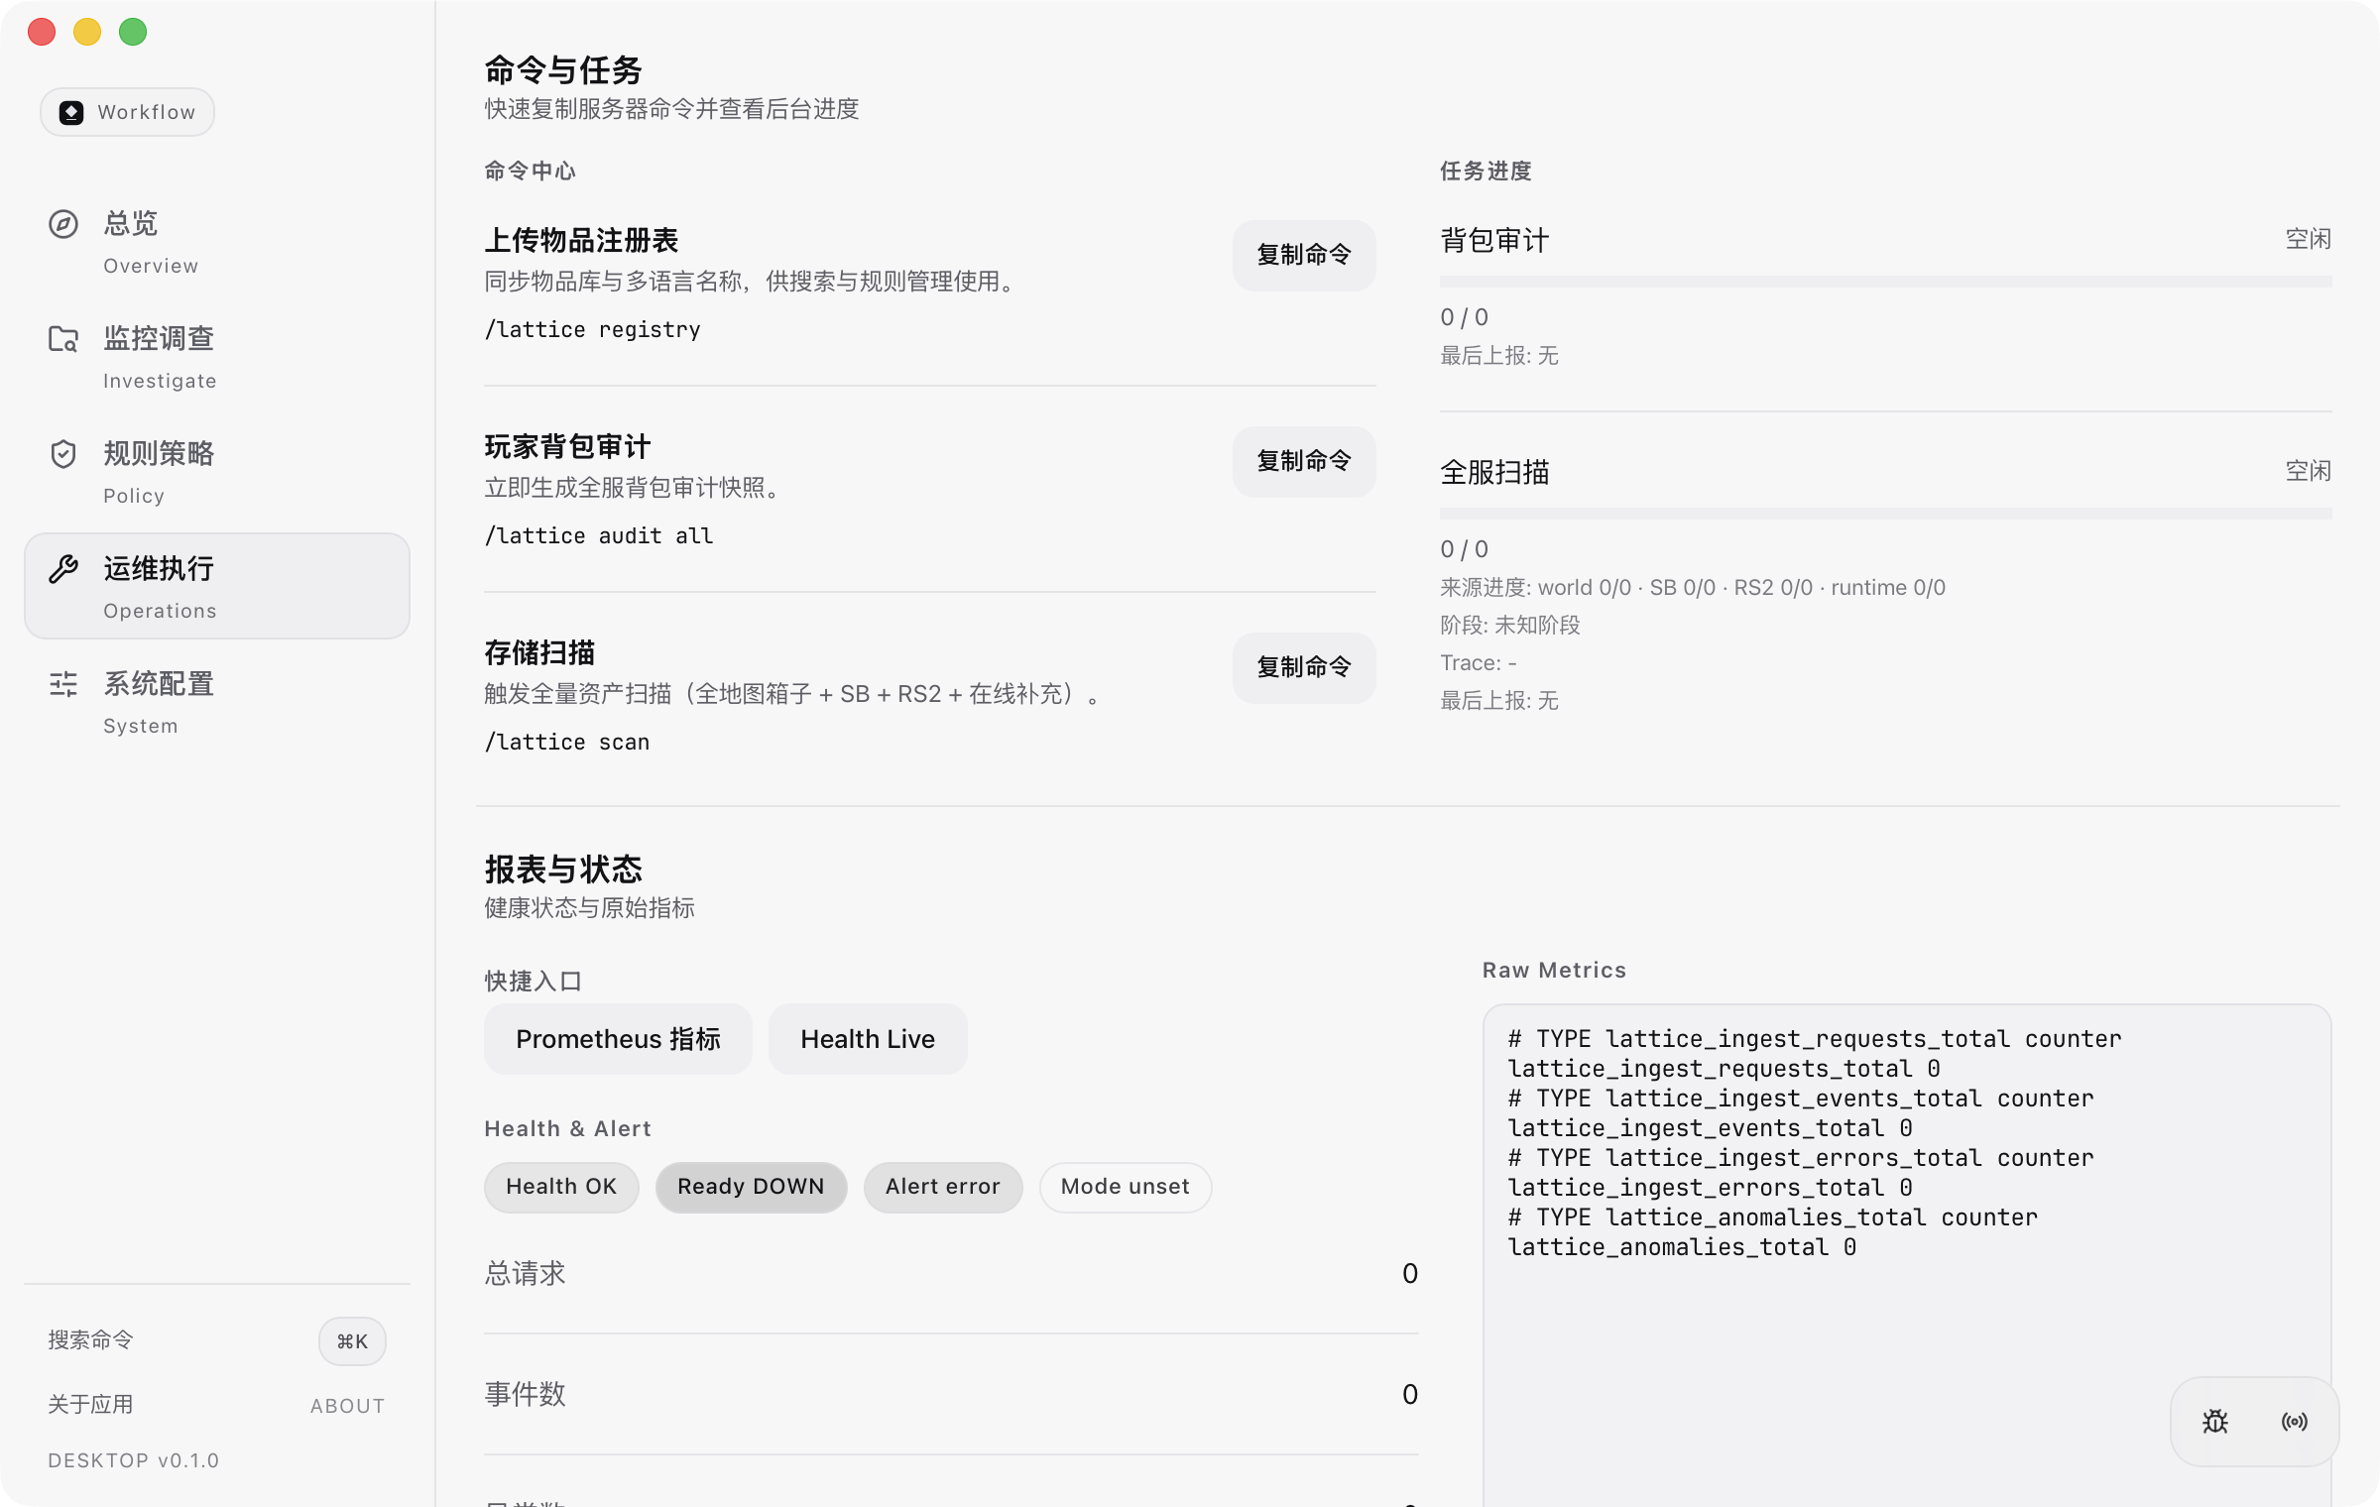Click the 运维执行 Operations wrench icon
2380x1507 pixels.
[x=63, y=568]
